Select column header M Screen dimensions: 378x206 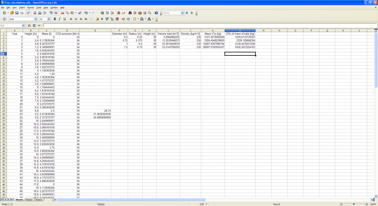coord(263,31)
